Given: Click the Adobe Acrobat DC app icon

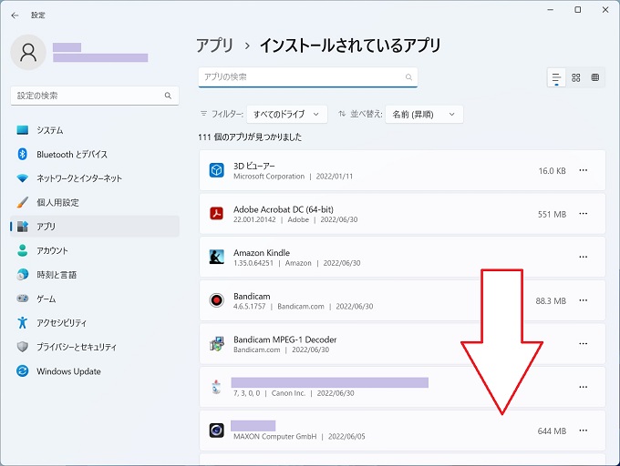Looking at the screenshot, I should tap(217, 214).
